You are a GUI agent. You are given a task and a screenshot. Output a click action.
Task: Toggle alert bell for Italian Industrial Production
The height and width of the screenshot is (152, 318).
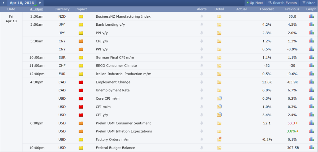[x=202, y=74]
